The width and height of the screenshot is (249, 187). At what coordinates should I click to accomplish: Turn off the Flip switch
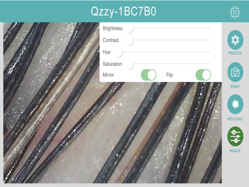coord(203,75)
